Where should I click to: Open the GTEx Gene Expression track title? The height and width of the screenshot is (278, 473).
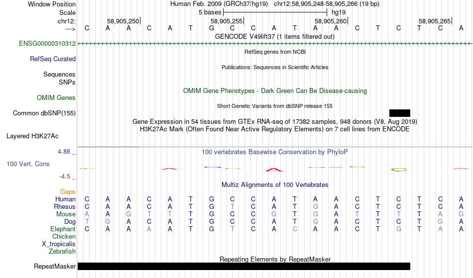(275, 122)
